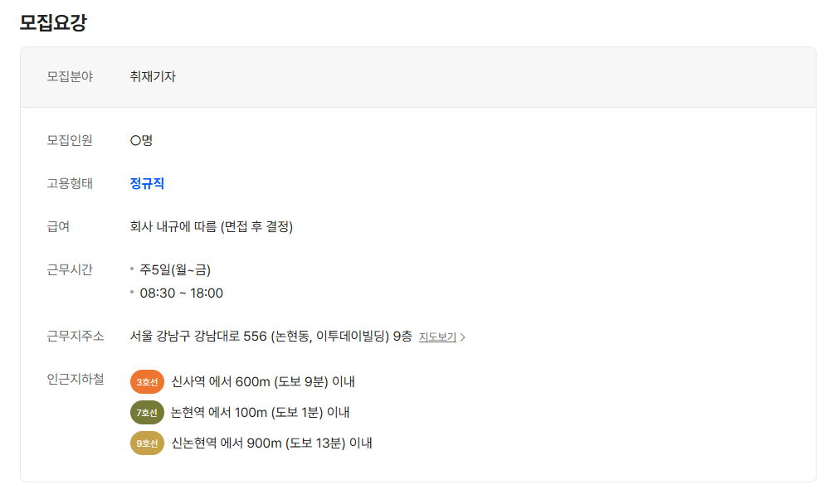
Task: Click the 모집요강 section heading
Action: pyautogui.click(x=53, y=22)
